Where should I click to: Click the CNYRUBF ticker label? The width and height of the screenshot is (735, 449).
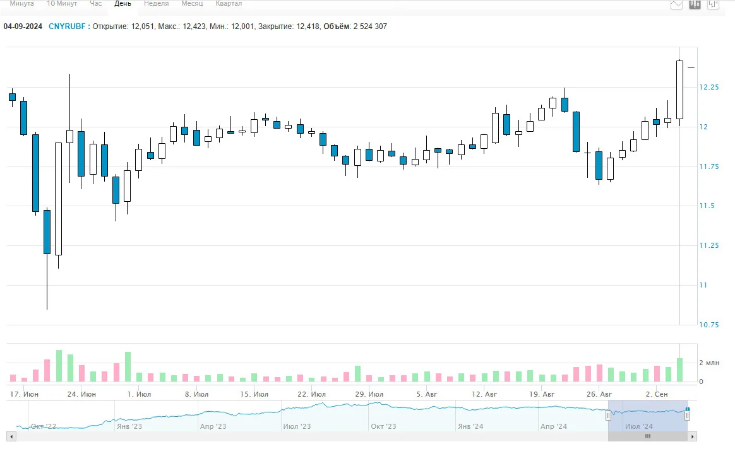click(x=67, y=26)
